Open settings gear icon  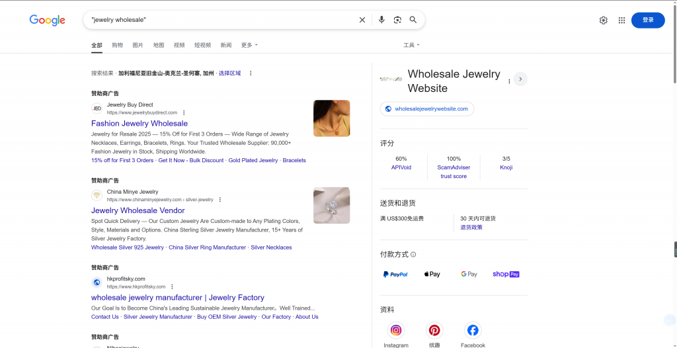pos(603,21)
